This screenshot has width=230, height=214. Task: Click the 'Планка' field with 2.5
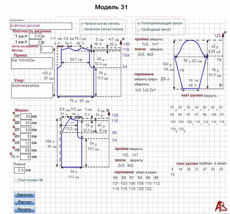21,170
